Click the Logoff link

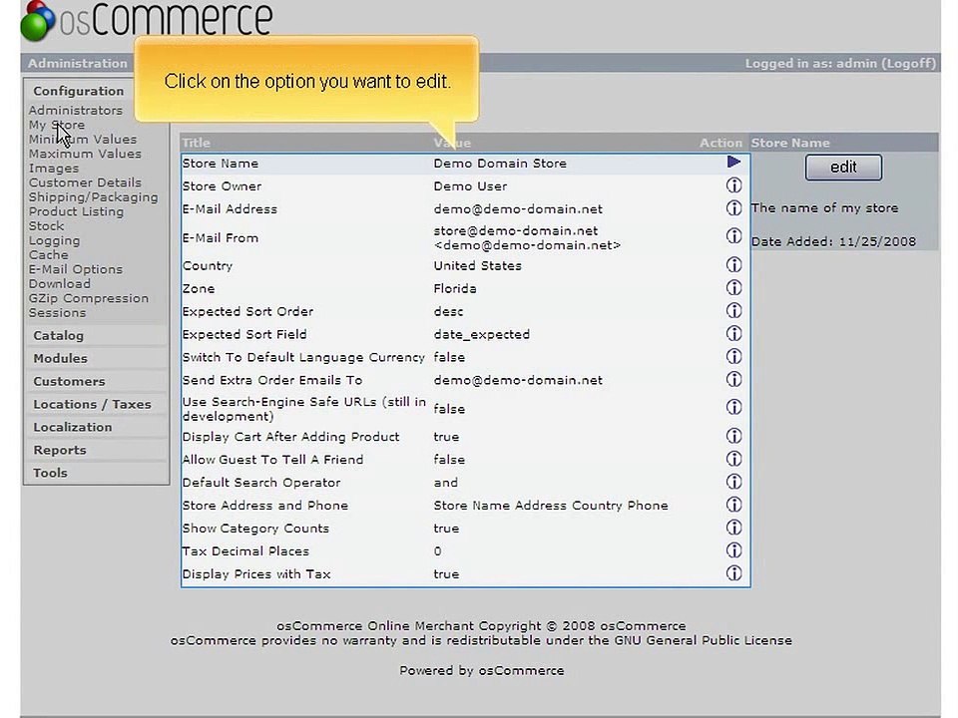pyautogui.click(x=910, y=64)
